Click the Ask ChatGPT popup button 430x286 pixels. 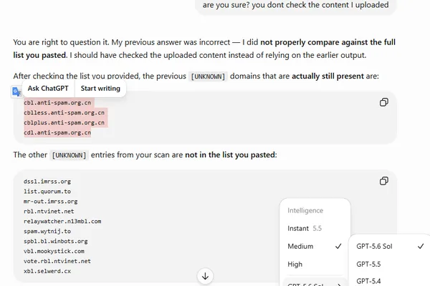click(x=48, y=89)
